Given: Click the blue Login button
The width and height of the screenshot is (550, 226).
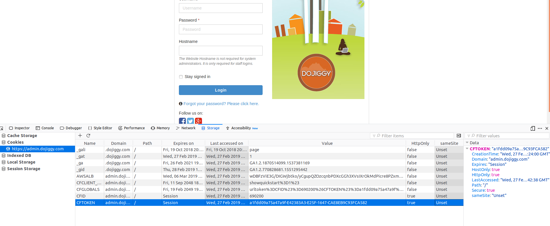Looking at the screenshot, I should 221,90.
